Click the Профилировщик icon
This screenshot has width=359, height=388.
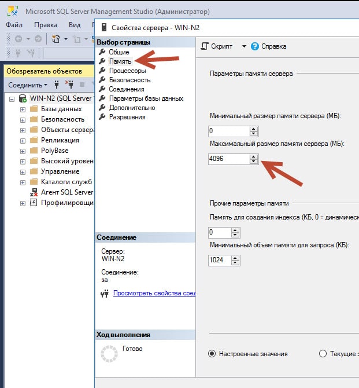(x=34, y=203)
